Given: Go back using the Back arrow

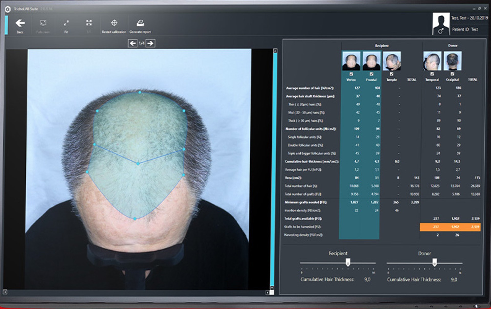Looking at the screenshot, I should (20, 23).
